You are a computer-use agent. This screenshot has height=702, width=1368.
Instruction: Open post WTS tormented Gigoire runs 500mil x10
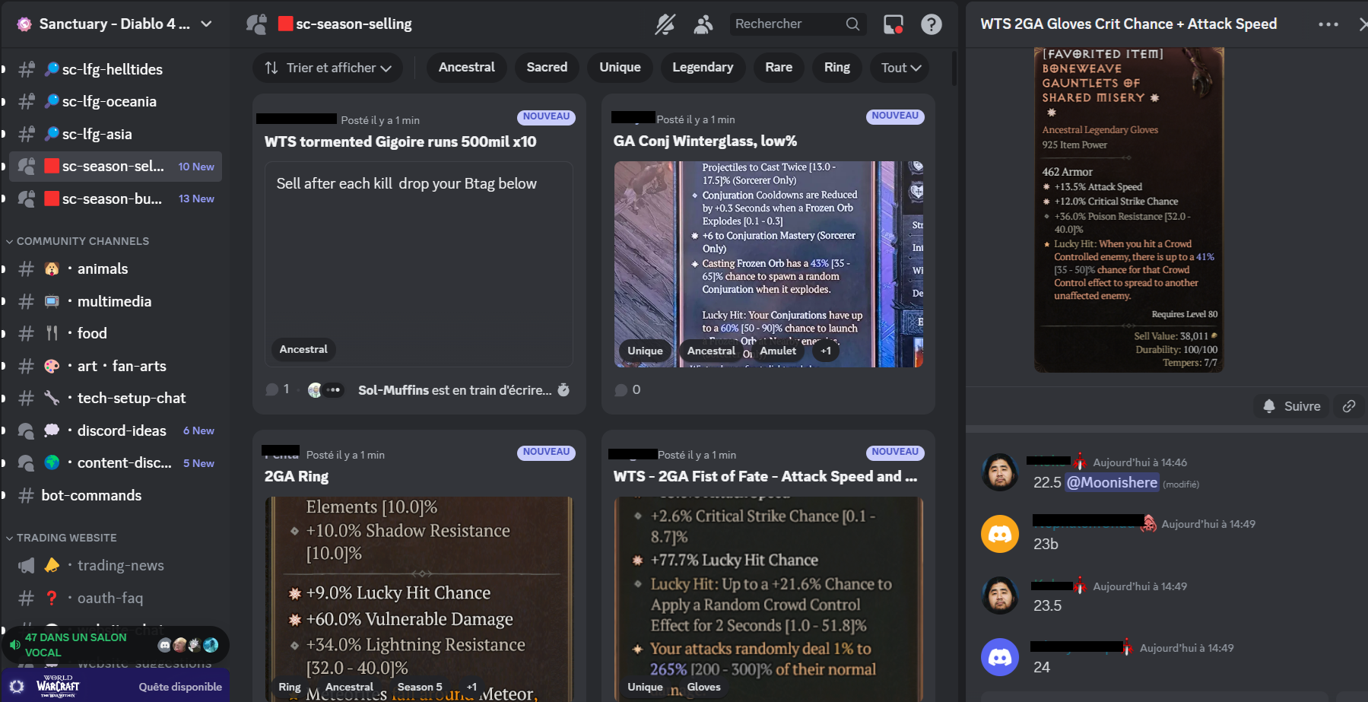coord(400,141)
